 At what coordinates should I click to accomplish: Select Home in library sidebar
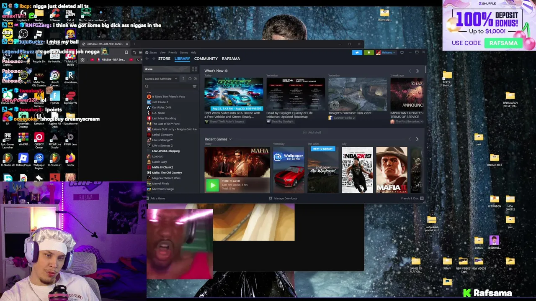coord(167,69)
